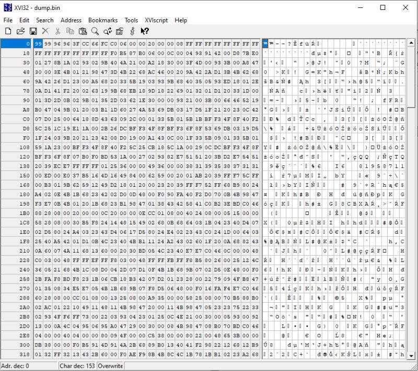418x371 pixels.
Task: Click the highlighted first character in text pane
Action: 265,44
